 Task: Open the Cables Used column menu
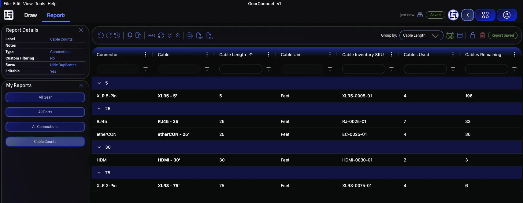tap(453, 54)
